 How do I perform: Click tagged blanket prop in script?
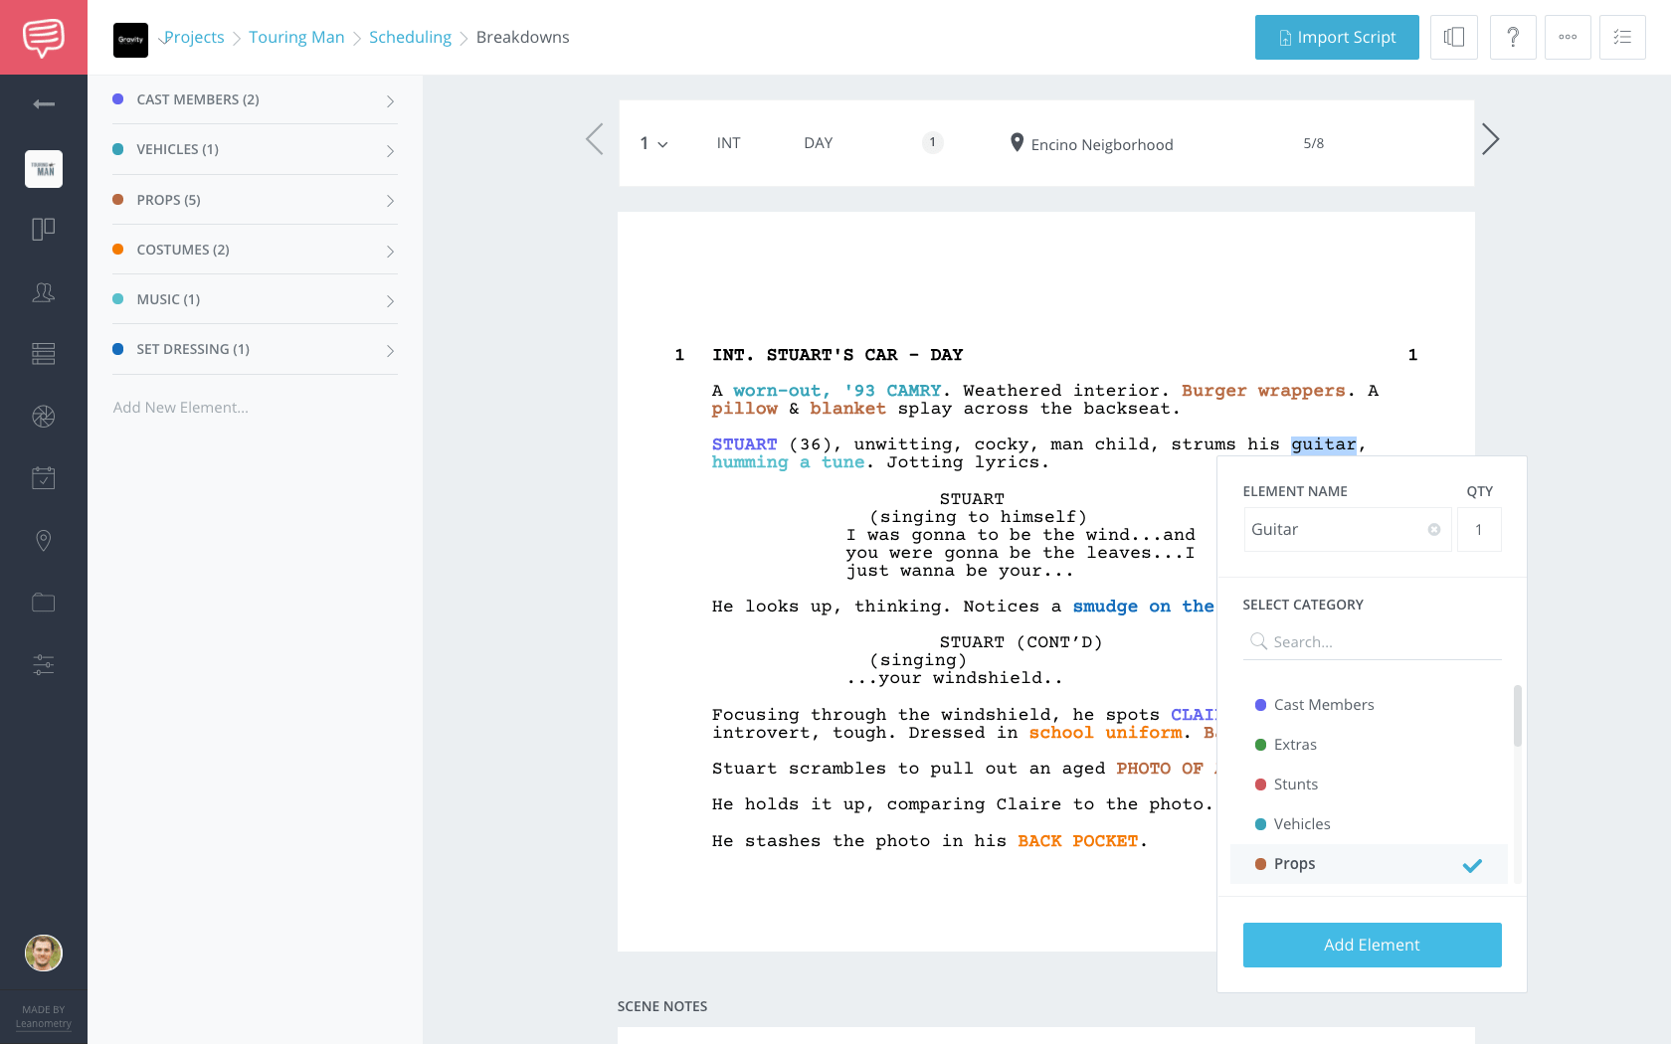[x=847, y=409]
